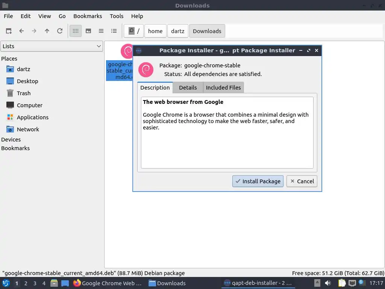
Task: Open the Lists side pane dropdown
Action: pyautogui.click(x=52, y=46)
